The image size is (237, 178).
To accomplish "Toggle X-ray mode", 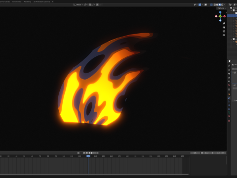I will [211, 5].
